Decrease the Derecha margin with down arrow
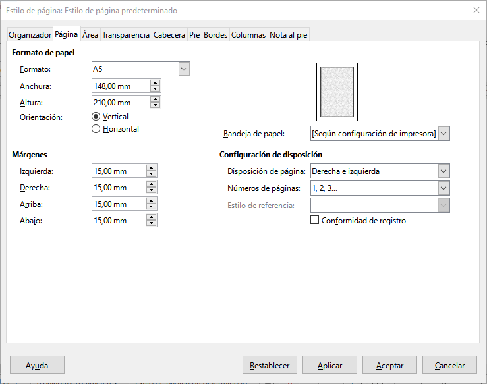 (152, 190)
